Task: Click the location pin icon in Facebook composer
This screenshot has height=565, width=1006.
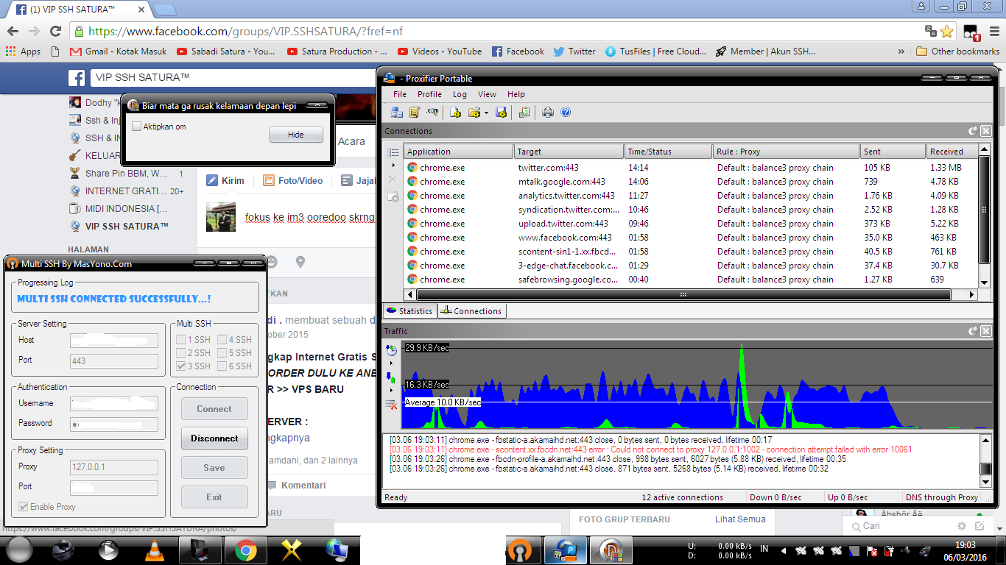Action: pos(300,262)
